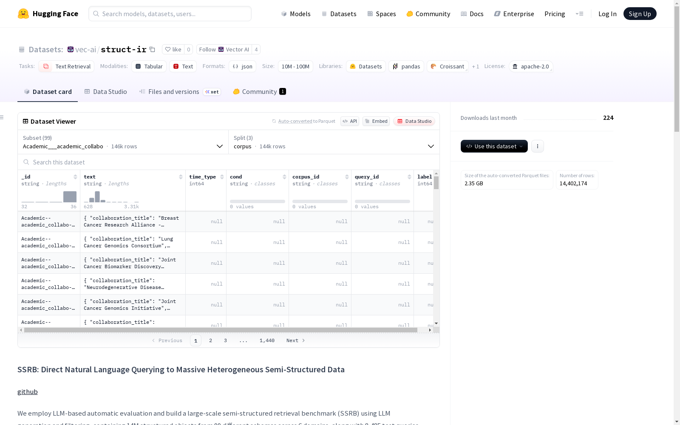Switch to the dataset Community tab

pyautogui.click(x=259, y=91)
